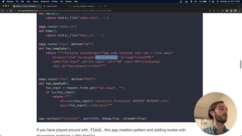Open the browser side panel icon

(231, 11)
